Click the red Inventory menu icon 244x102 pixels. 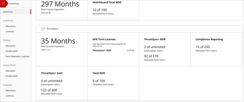(4, 4)
